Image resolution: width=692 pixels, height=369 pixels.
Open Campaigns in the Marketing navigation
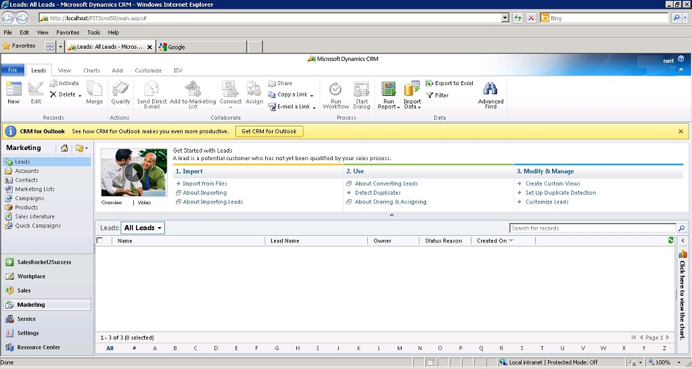click(30, 199)
